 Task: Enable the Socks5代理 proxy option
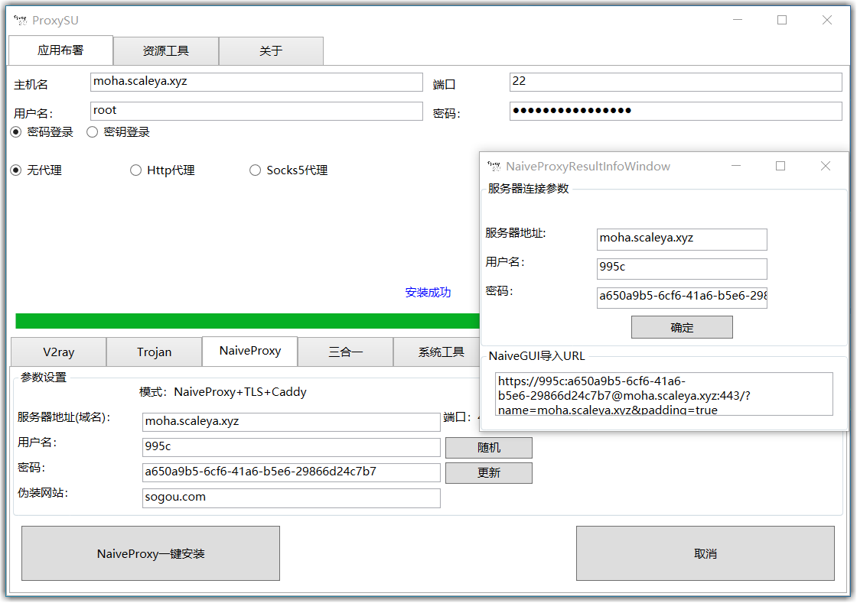click(255, 170)
